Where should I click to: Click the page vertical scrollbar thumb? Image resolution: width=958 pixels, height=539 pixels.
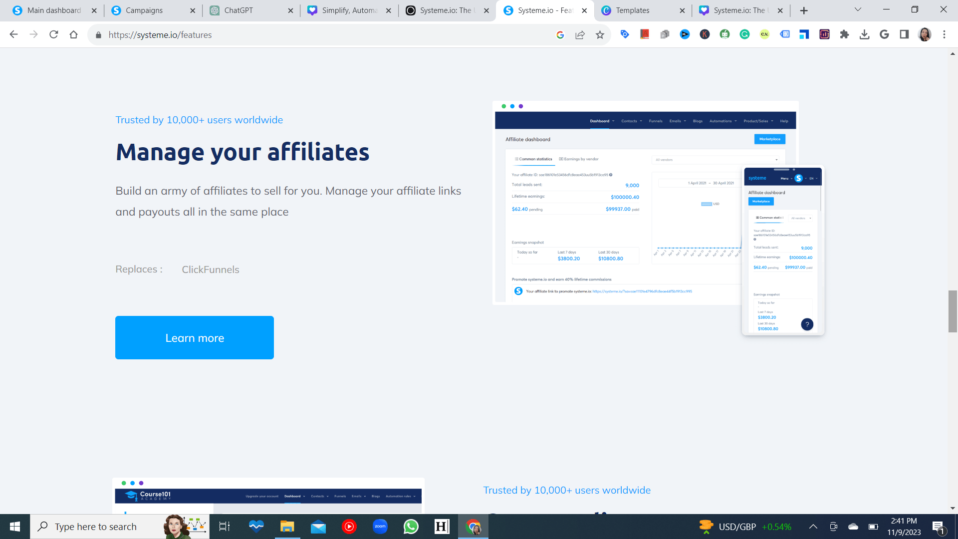[953, 311]
